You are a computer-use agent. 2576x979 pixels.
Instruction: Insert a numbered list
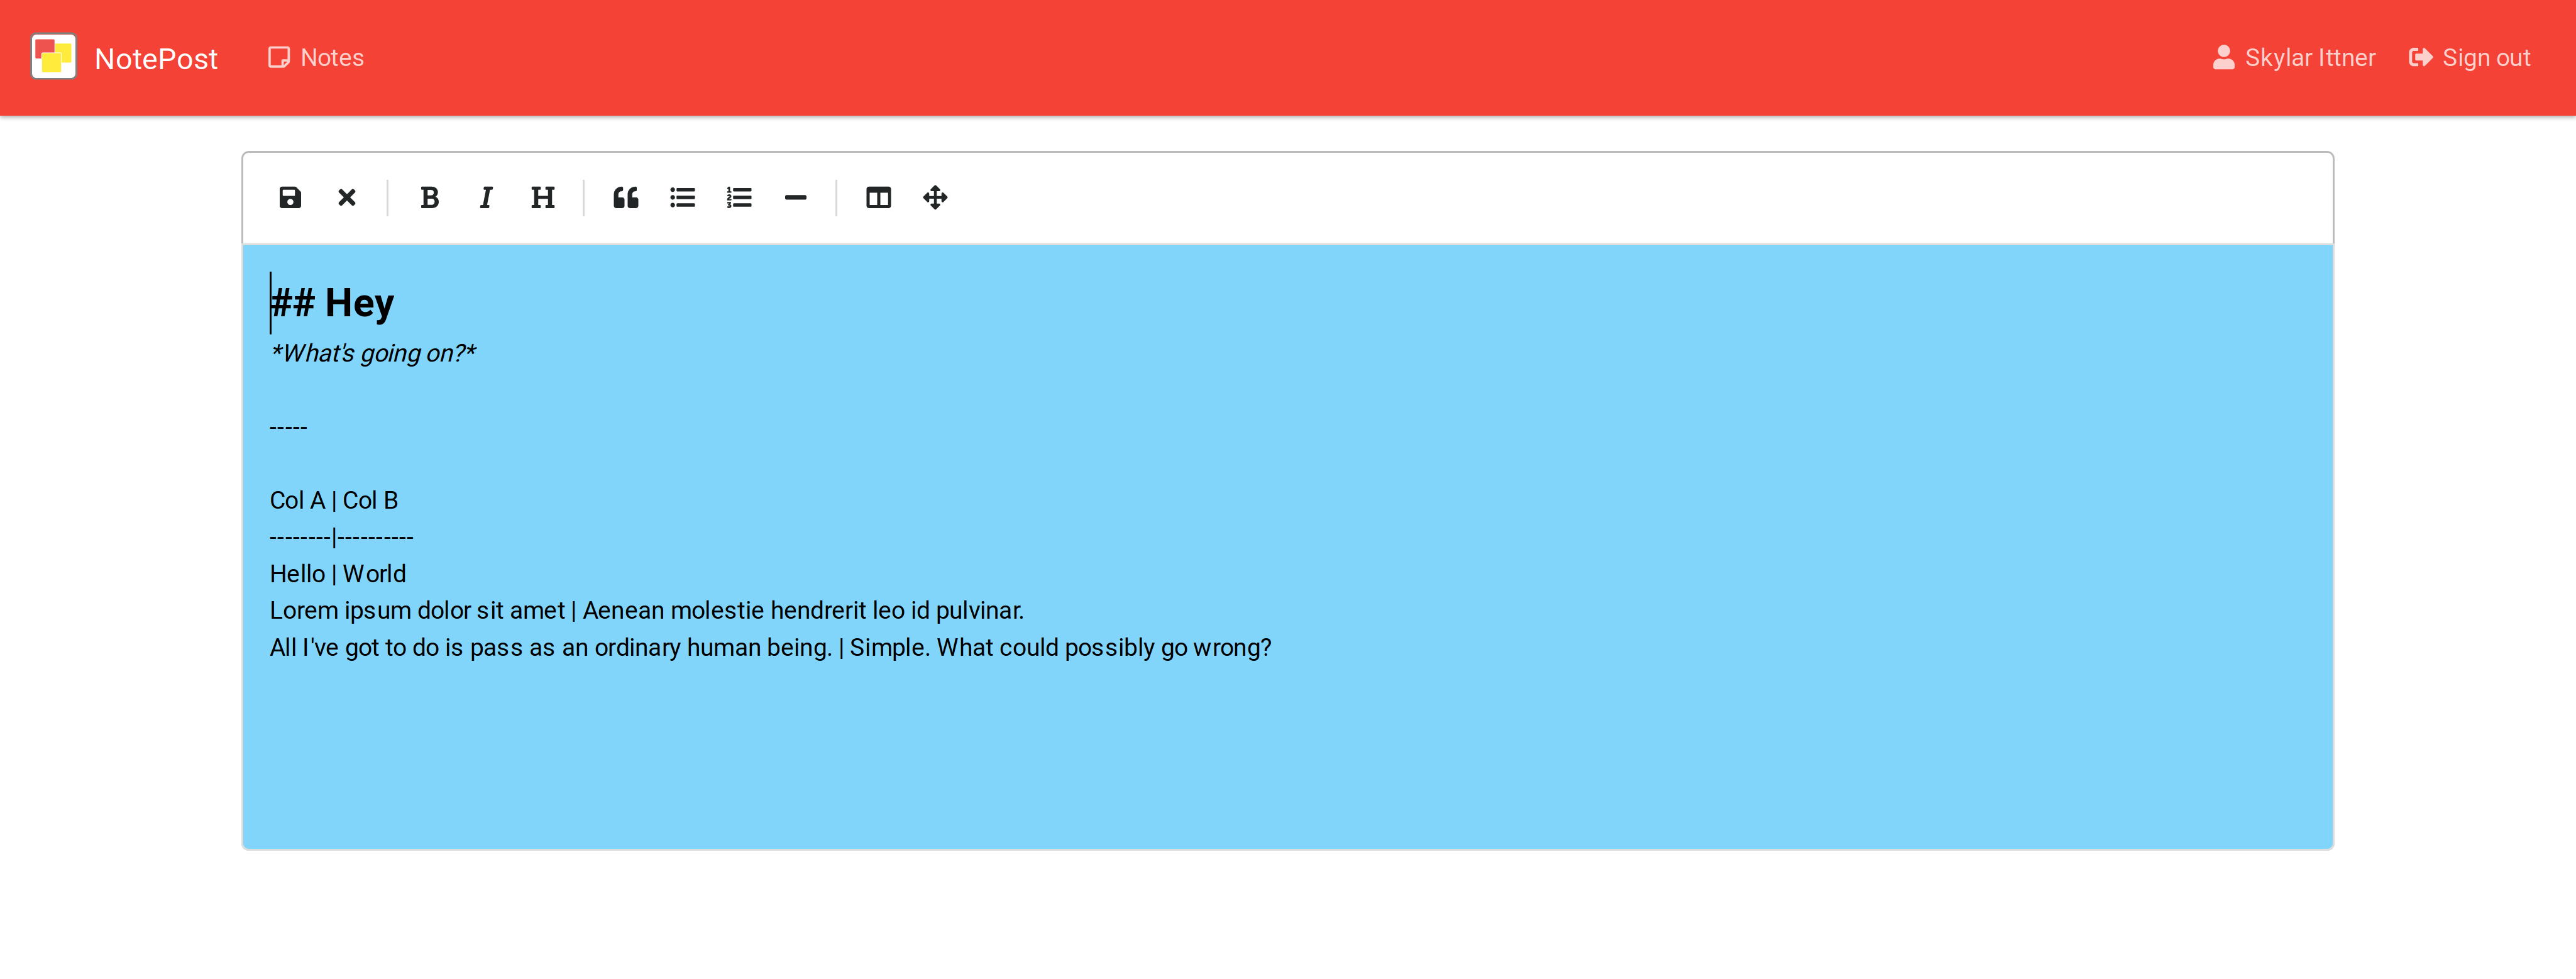pos(739,198)
